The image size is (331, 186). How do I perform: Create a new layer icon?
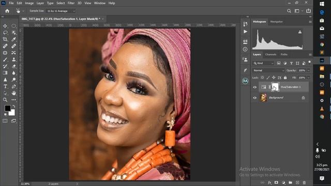pyautogui.click(x=297, y=182)
